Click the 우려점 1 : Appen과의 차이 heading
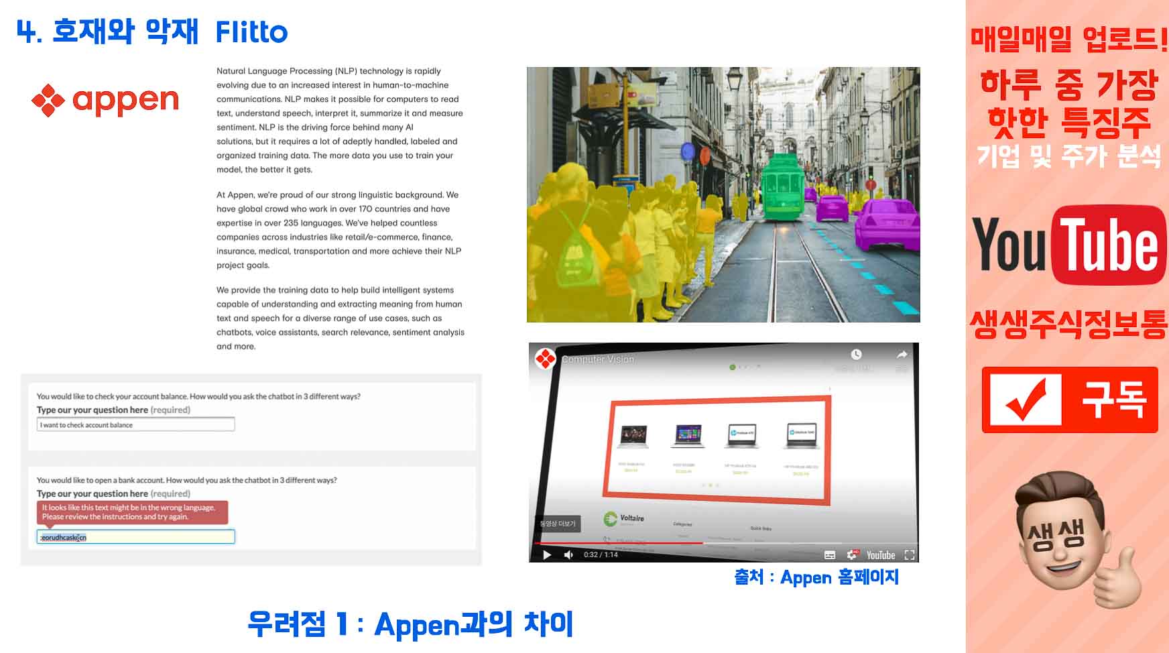The height and width of the screenshot is (653, 1169). tap(410, 624)
